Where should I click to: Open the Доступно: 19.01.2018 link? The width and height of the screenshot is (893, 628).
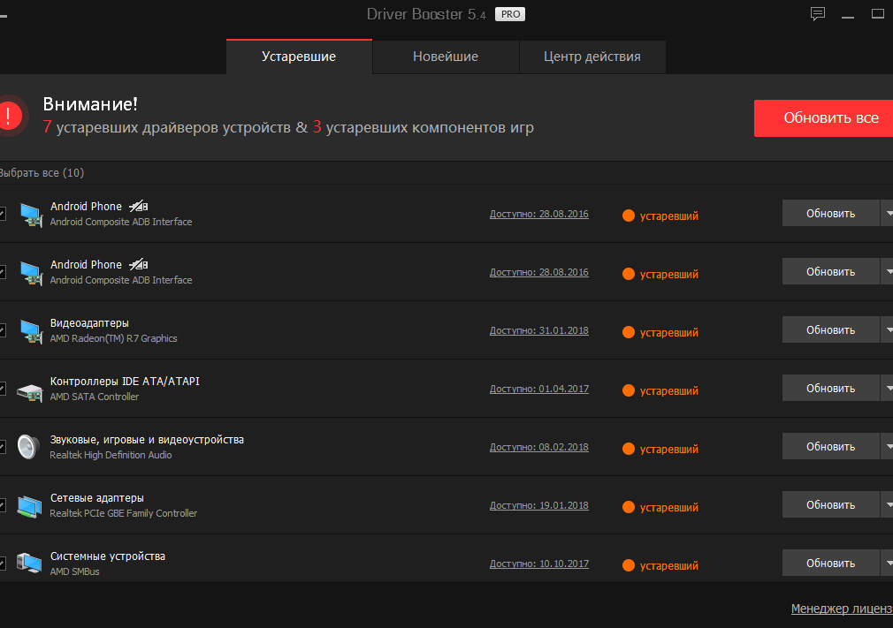coord(538,505)
